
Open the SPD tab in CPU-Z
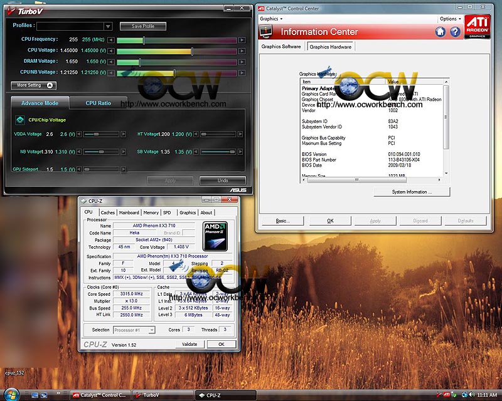(167, 212)
